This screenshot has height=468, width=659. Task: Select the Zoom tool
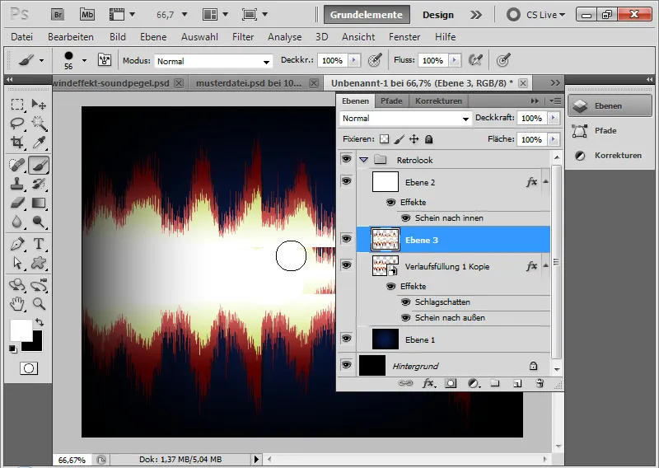pyautogui.click(x=39, y=303)
